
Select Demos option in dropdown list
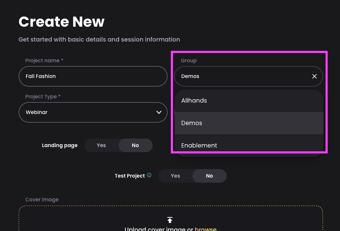pos(249,123)
